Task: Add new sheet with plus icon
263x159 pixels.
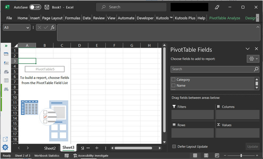Action: coord(97,148)
